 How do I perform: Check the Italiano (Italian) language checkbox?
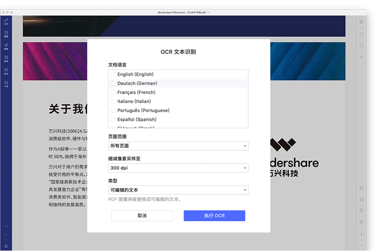point(113,101)
